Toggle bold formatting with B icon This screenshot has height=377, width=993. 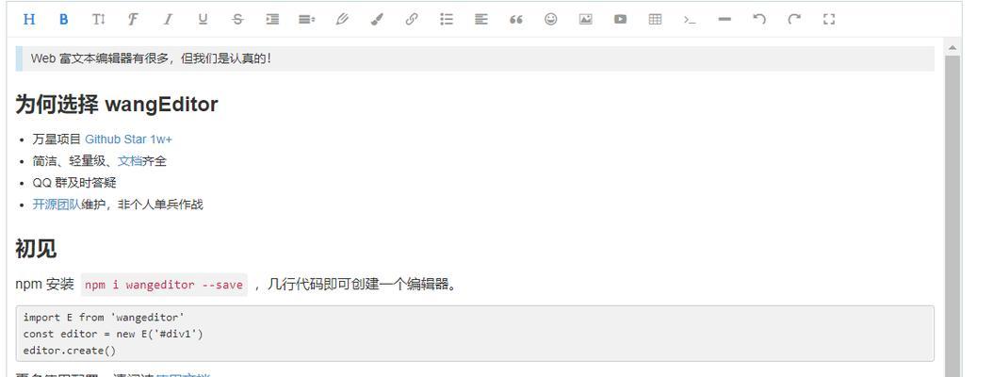63,19
